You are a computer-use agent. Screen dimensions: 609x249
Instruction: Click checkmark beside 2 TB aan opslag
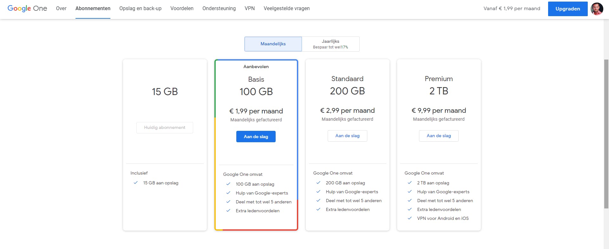pos(410,183)
